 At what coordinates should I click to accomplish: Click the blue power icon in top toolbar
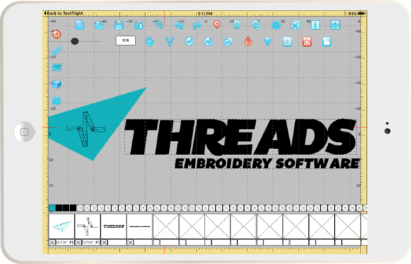(335, 25)
